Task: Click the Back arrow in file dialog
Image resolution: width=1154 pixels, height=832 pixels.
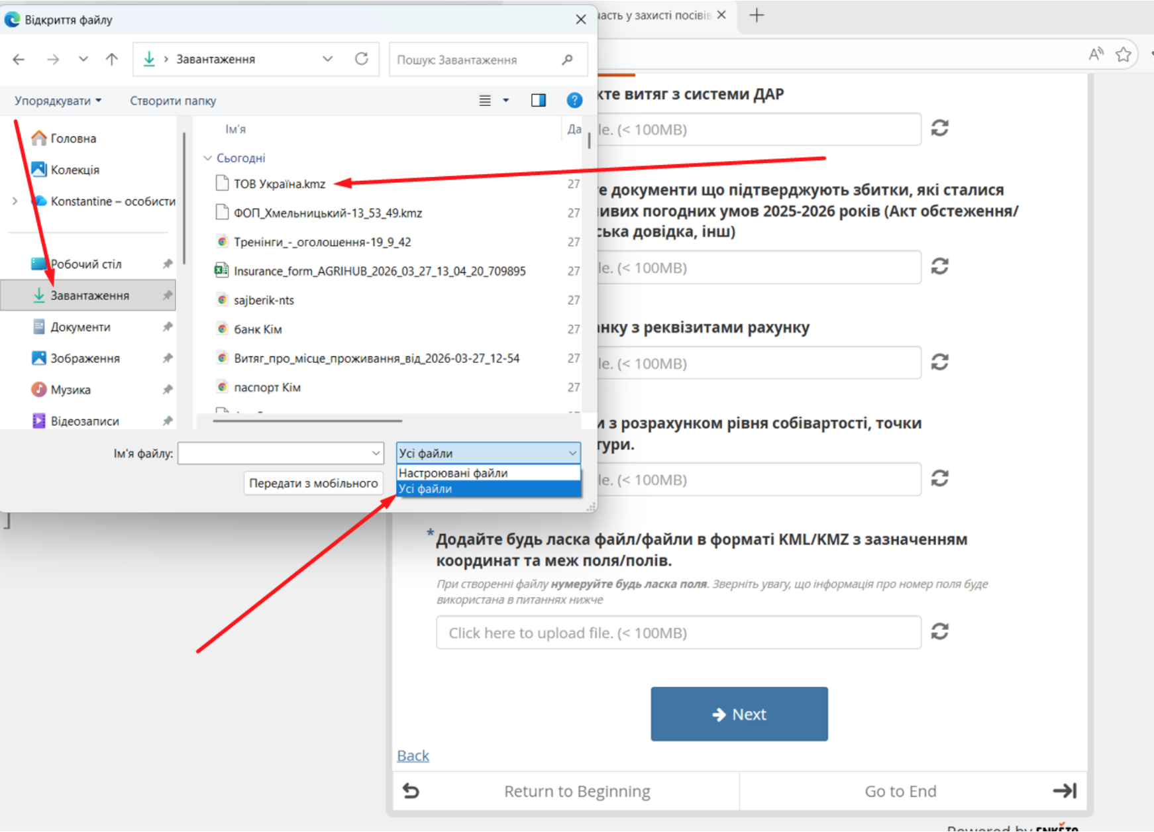Action: (19, 60)
